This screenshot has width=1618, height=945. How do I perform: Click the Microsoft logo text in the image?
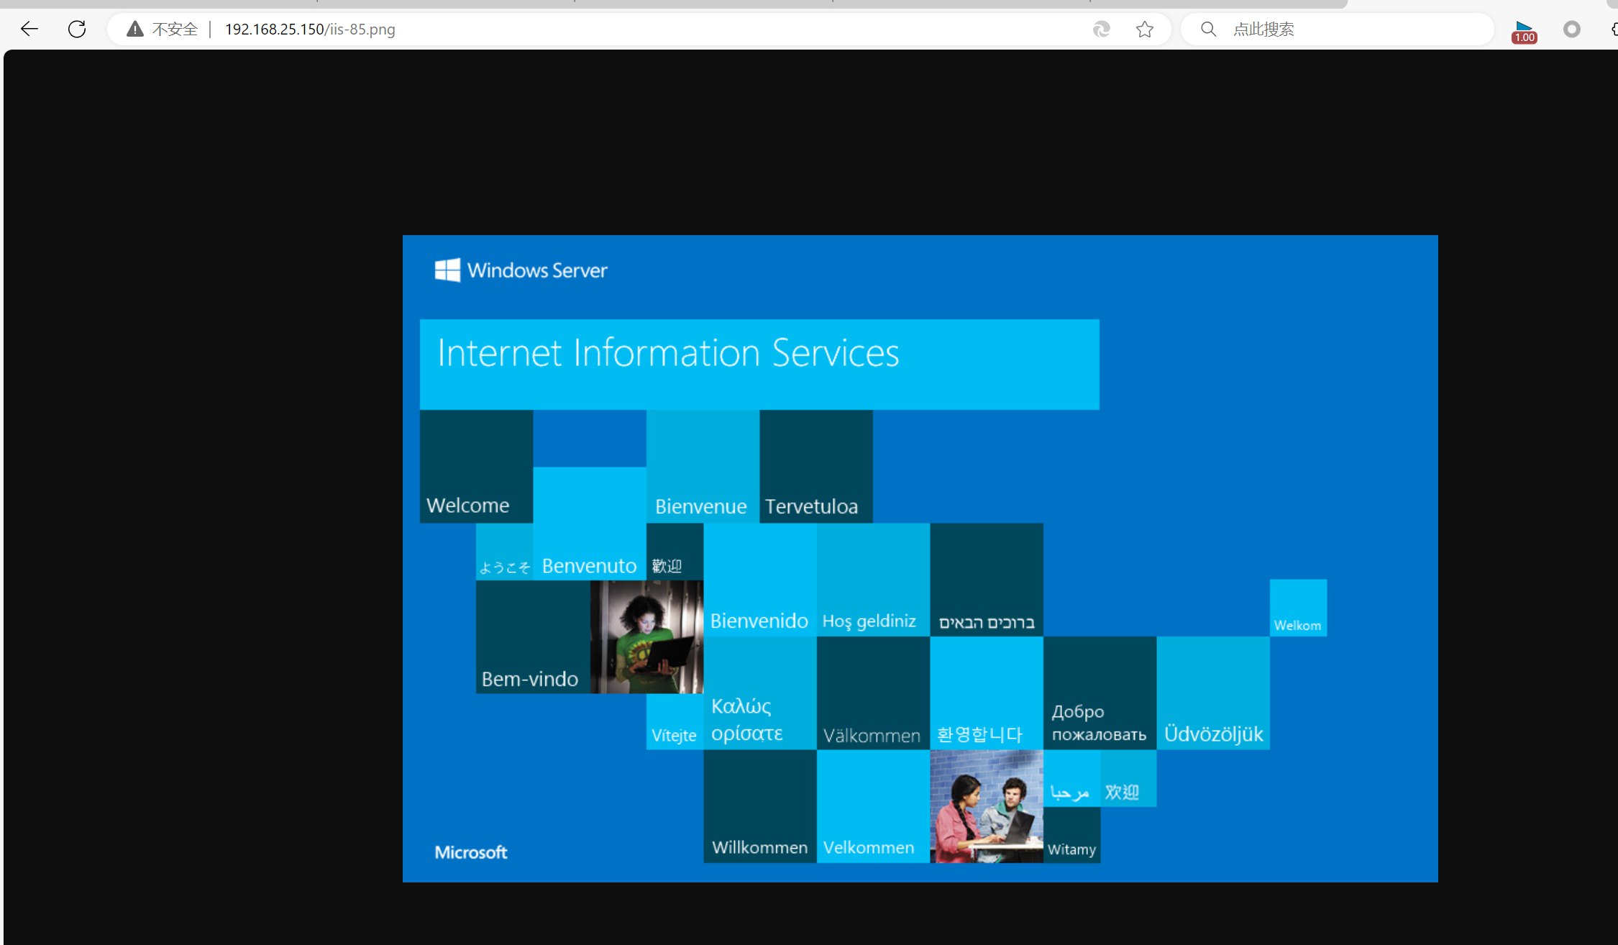[471, 852]
